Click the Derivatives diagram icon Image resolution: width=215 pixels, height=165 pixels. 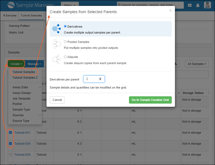(56, 29)
